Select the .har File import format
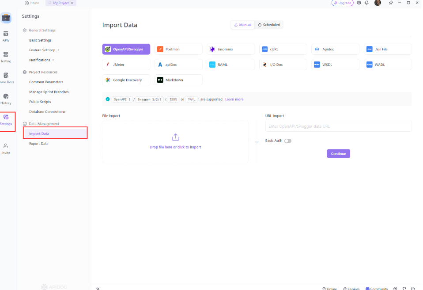This screenshot has height=290, width=423. [388, 49]
